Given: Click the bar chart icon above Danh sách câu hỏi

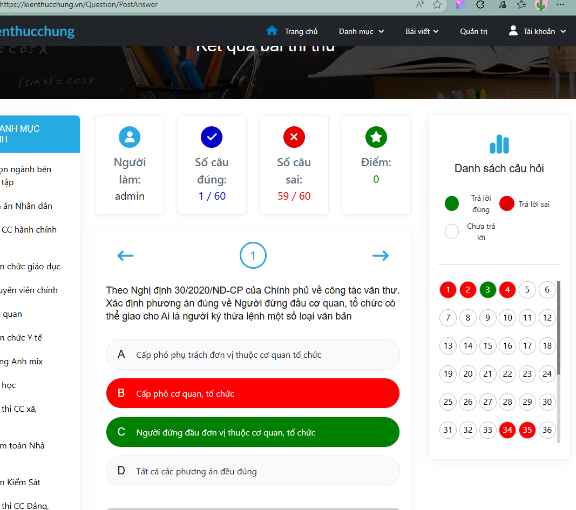Looking at the screenshot, I should coord(499,144).
